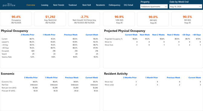Click Resident Activity 3 Months Prior header
Image resolution: width=203 pixels, height=111 pixels.
pos(130,78)
